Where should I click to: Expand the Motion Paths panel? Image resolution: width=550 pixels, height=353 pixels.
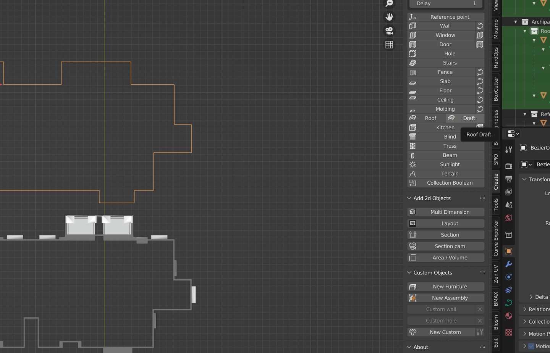525,334
